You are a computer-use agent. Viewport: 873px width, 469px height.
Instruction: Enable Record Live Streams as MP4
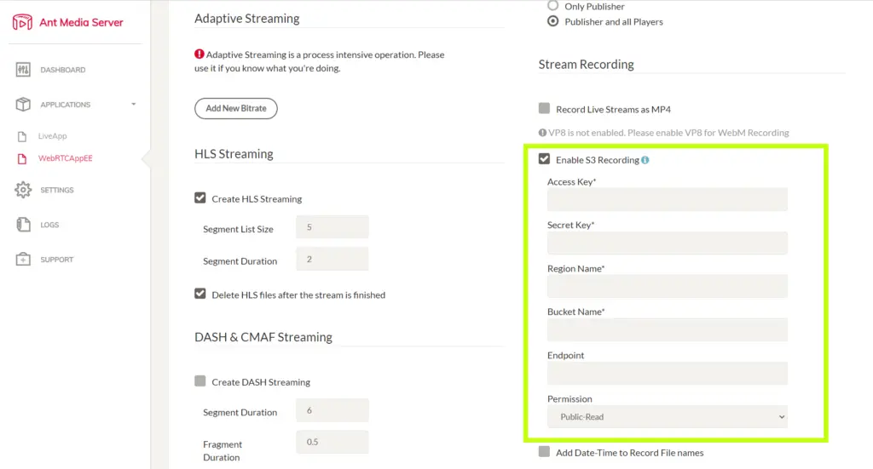tap(544, 108)
